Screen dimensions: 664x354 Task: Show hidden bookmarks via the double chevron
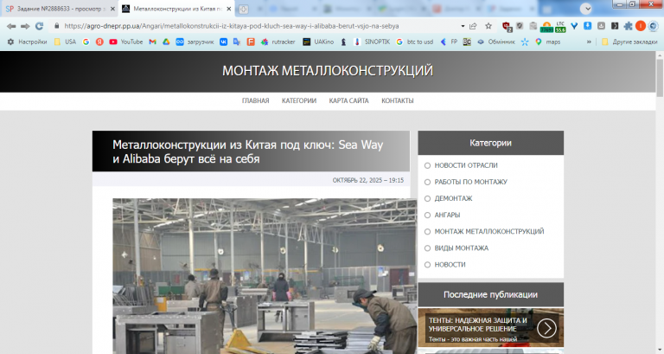(x=589, y=42)
